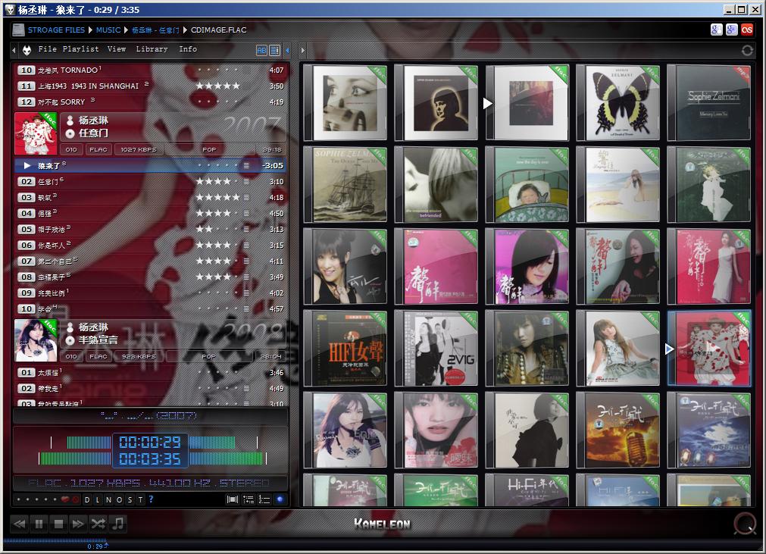766x554 pixels.
Task: Open the foobar2000 alien logo menu
Action: 27,50
